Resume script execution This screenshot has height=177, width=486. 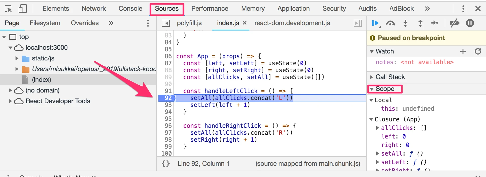pos(376,23)
